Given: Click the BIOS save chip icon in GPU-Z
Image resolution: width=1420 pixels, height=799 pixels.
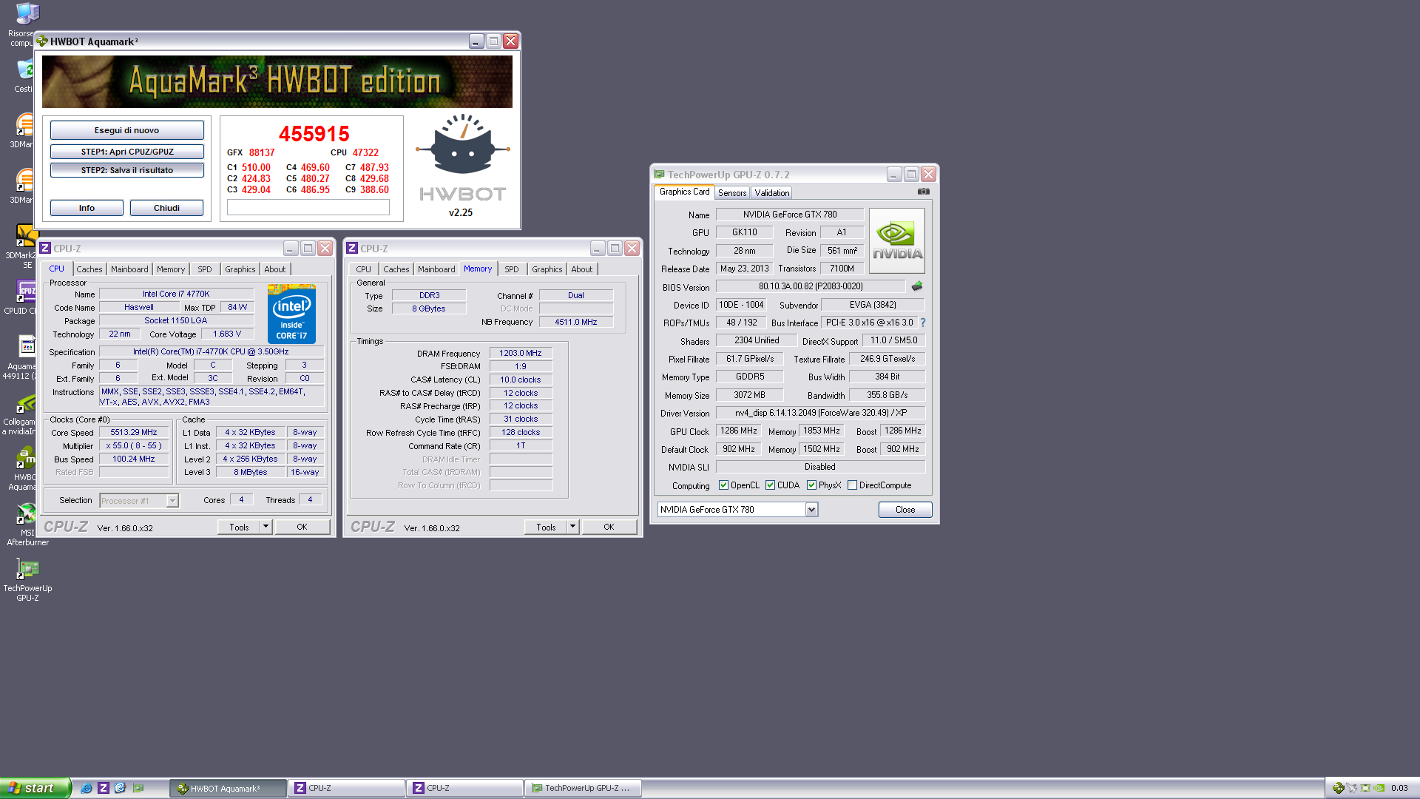Looking at the screenshot, I should tap(917, 286).
